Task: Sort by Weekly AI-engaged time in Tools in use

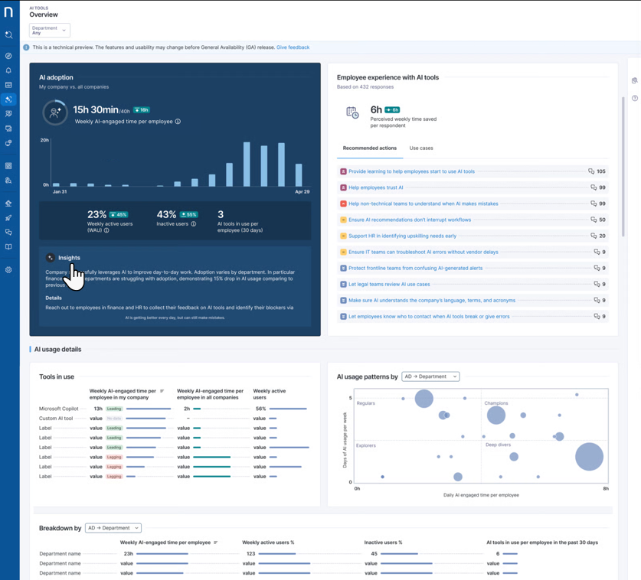Action: click(162, 391)
